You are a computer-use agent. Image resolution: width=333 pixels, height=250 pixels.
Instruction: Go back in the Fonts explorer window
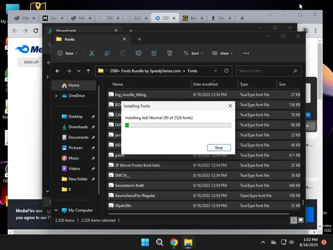pos(58,71)
